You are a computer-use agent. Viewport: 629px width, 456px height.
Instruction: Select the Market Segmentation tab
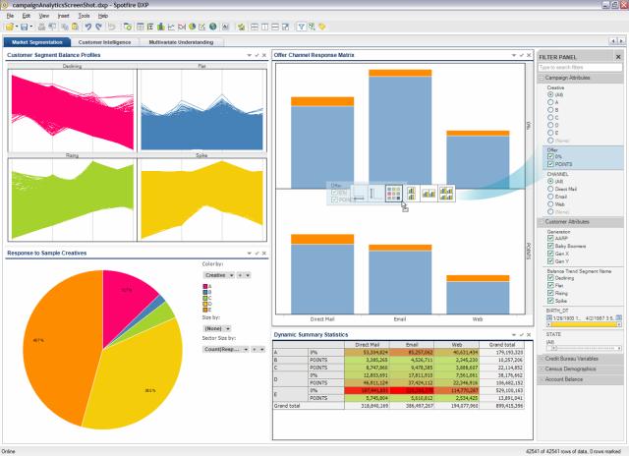(37, 42)
